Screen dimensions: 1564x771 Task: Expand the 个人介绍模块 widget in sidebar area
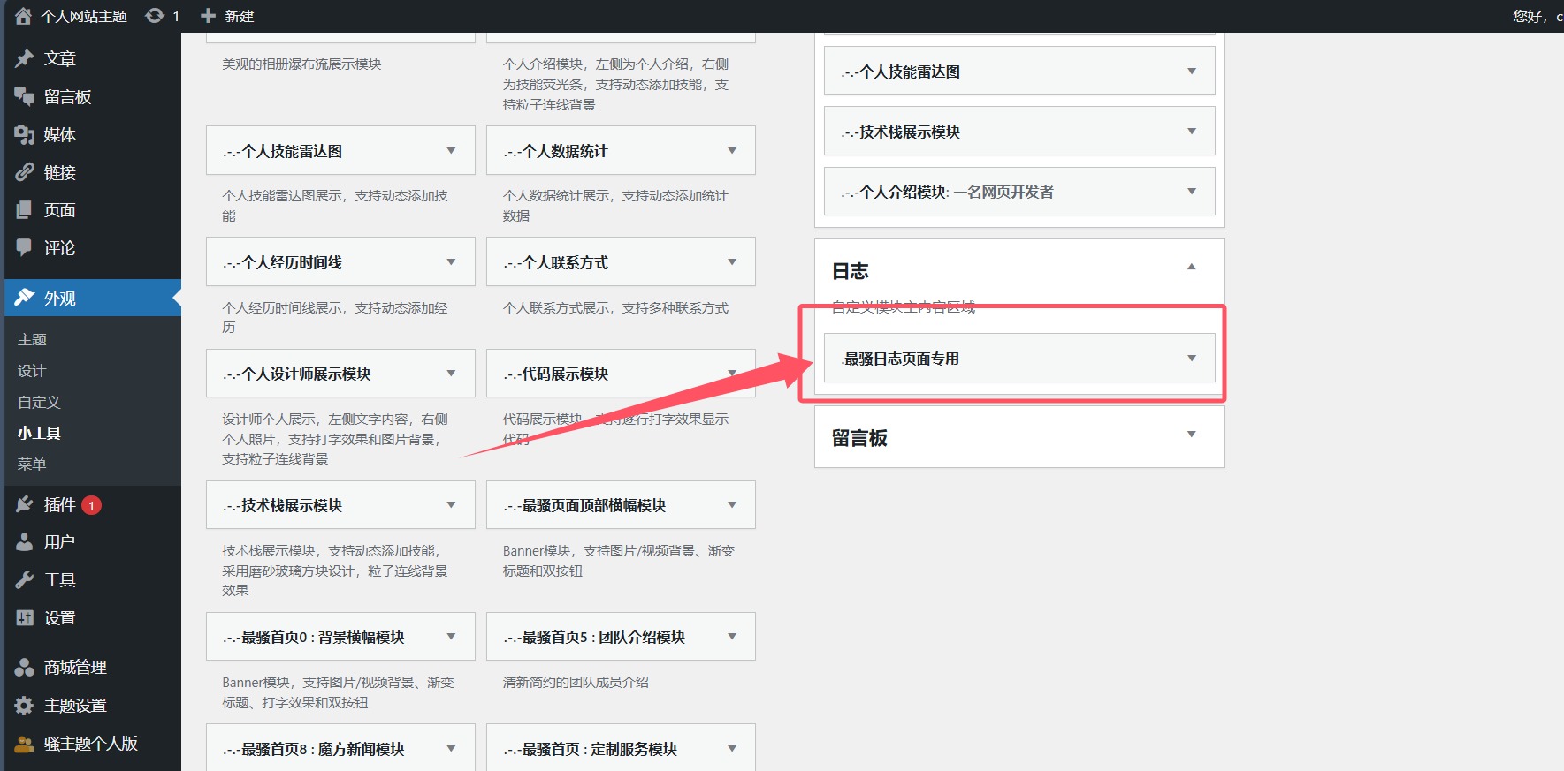1191,192
